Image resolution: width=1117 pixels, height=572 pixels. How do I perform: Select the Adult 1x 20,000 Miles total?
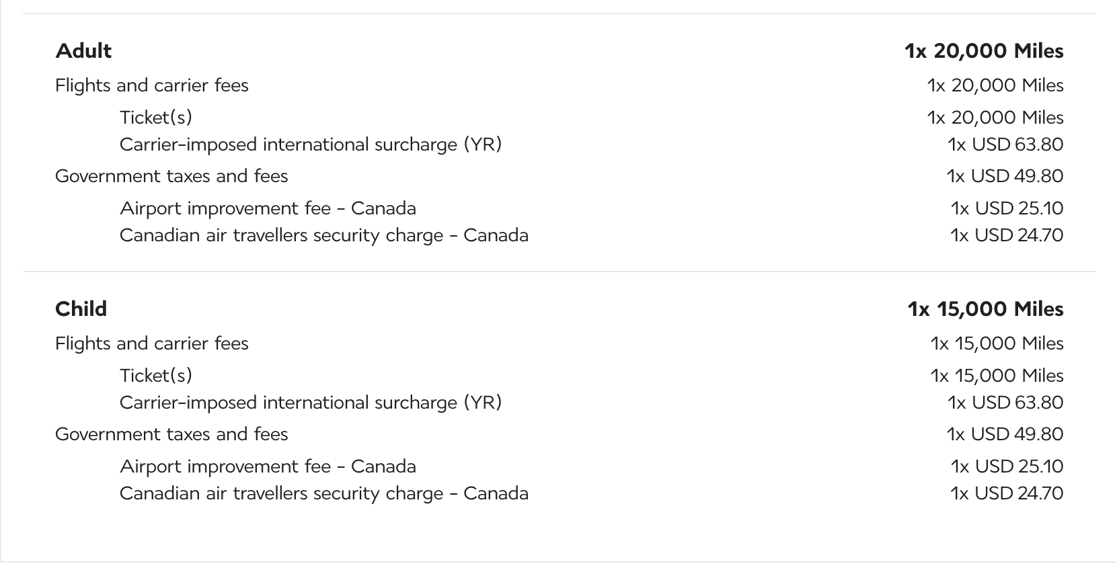(x=983, y=51)
